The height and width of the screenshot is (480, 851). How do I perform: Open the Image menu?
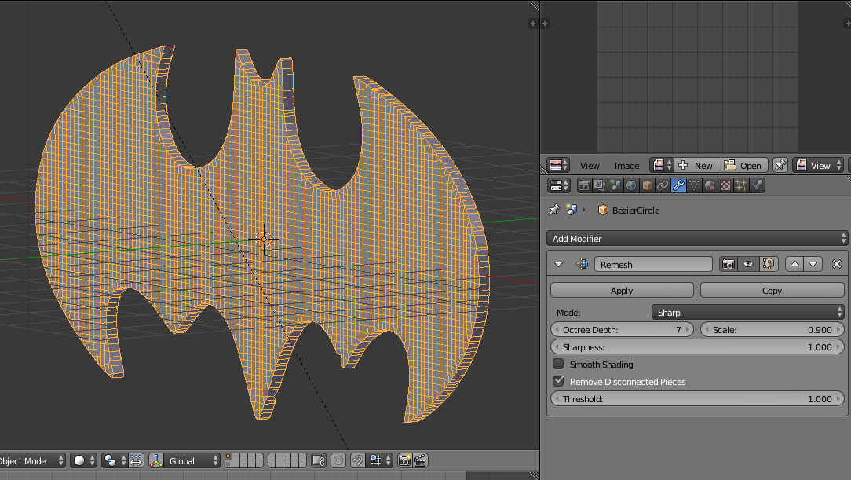click(626, 166)
